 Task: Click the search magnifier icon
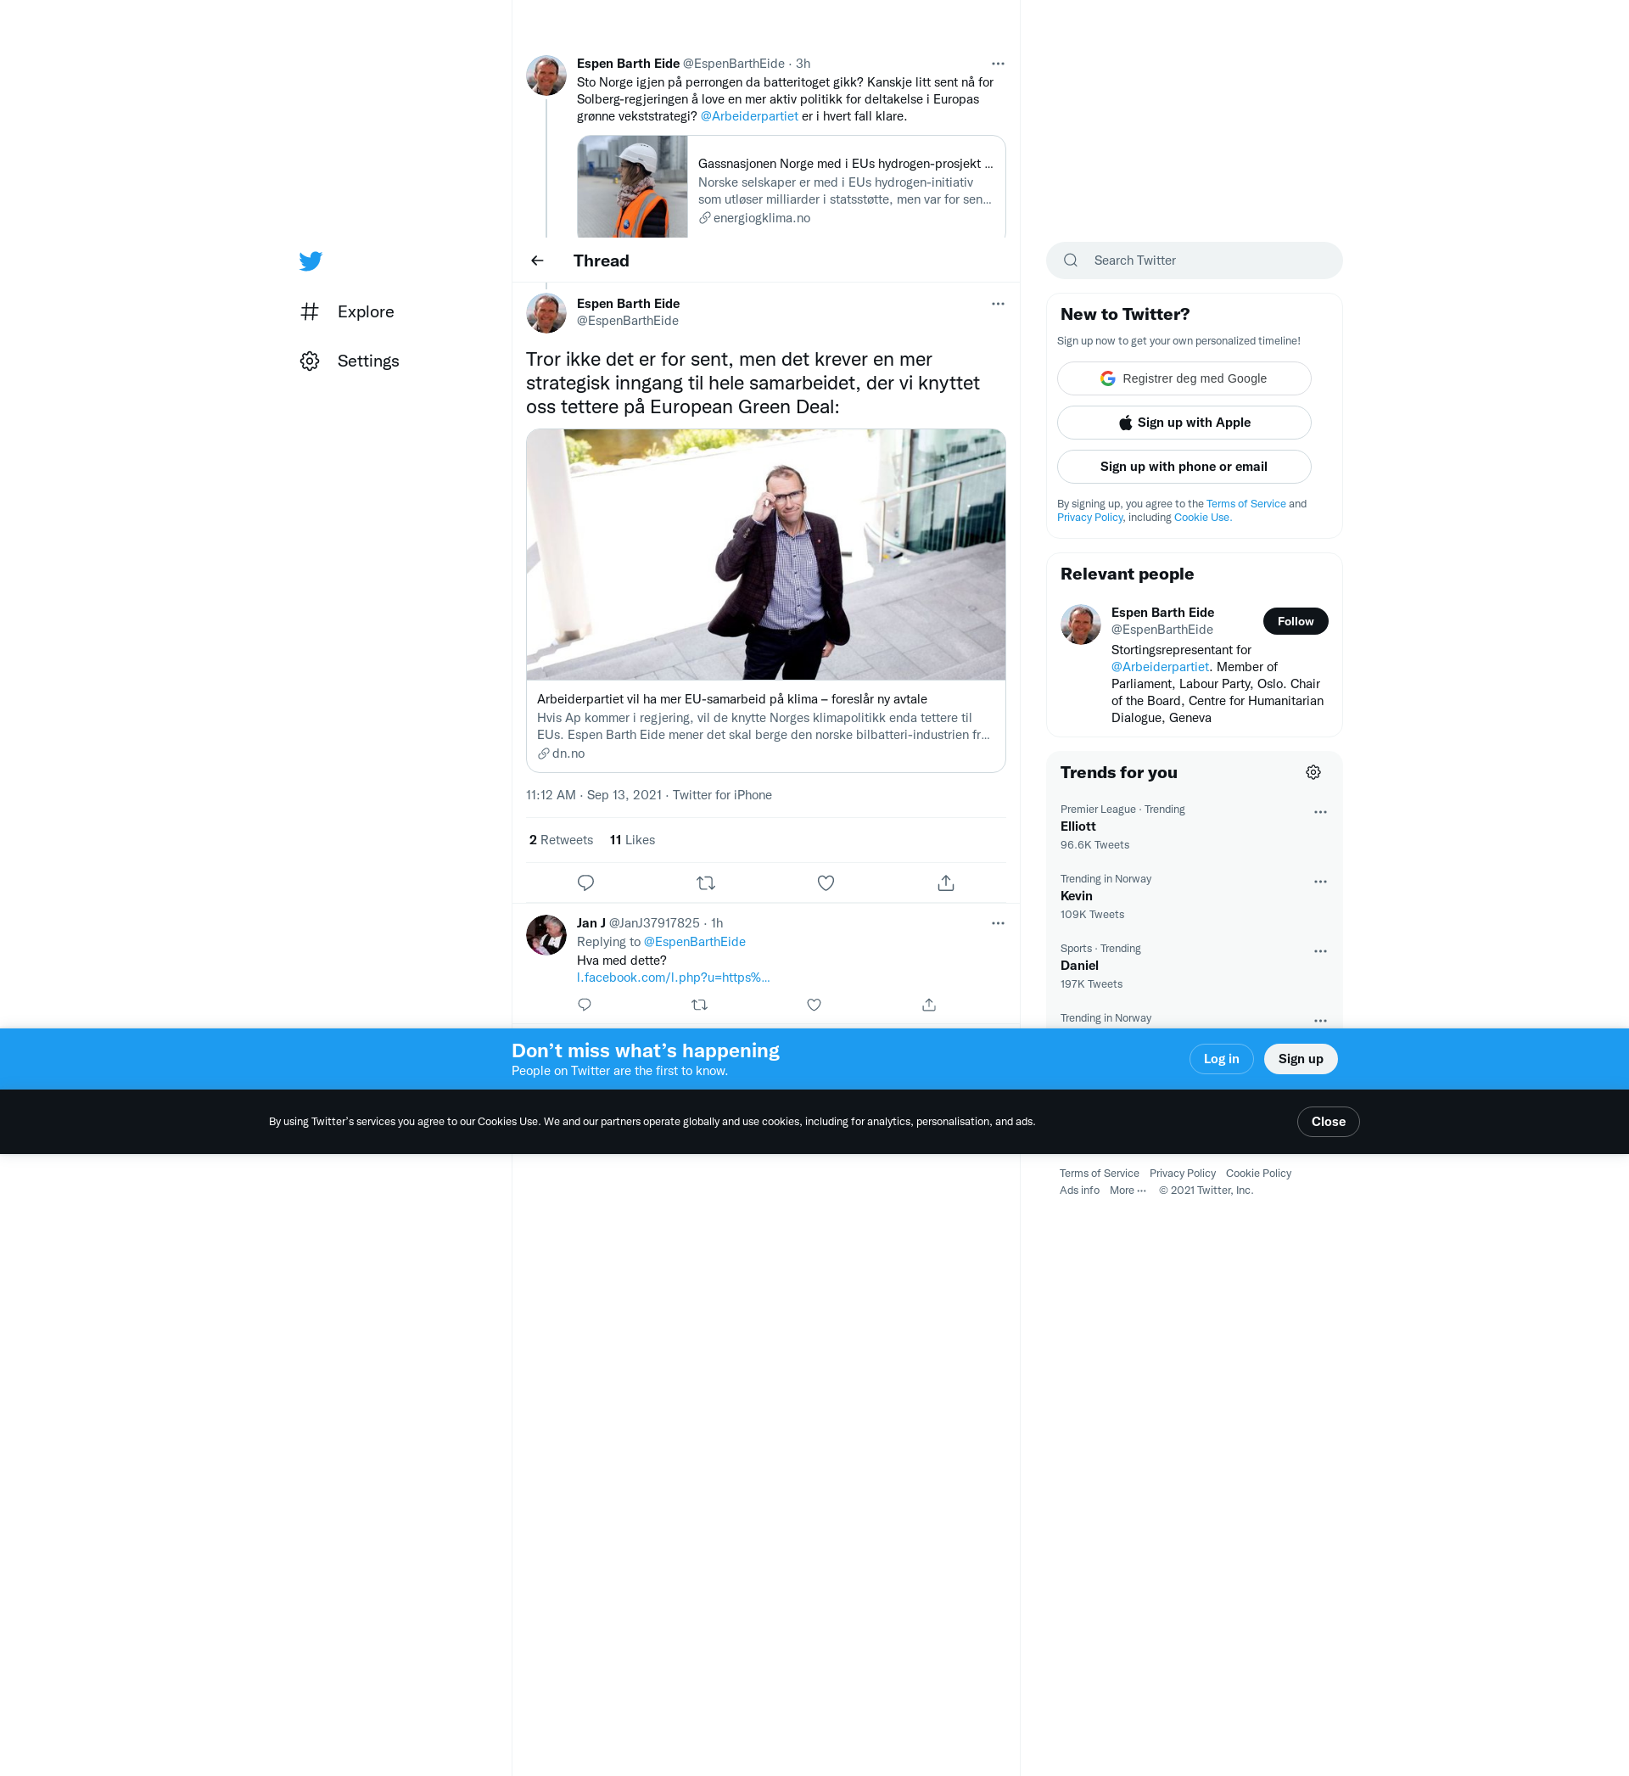click(x=1070, y=261)
